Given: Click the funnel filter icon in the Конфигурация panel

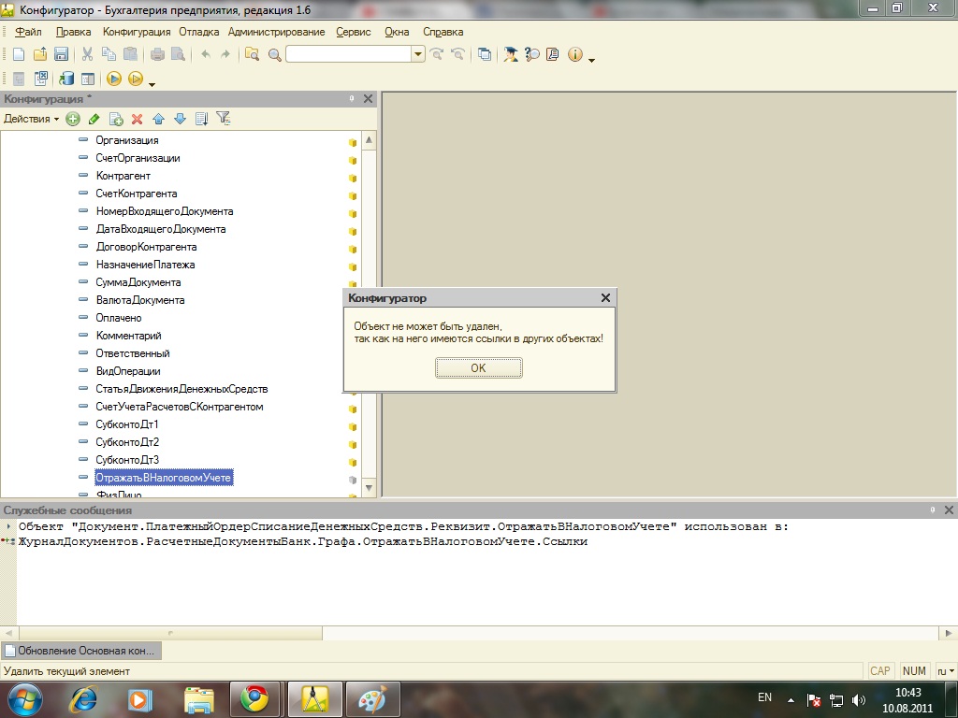Looking at the screenshot, I should (223, 119).
